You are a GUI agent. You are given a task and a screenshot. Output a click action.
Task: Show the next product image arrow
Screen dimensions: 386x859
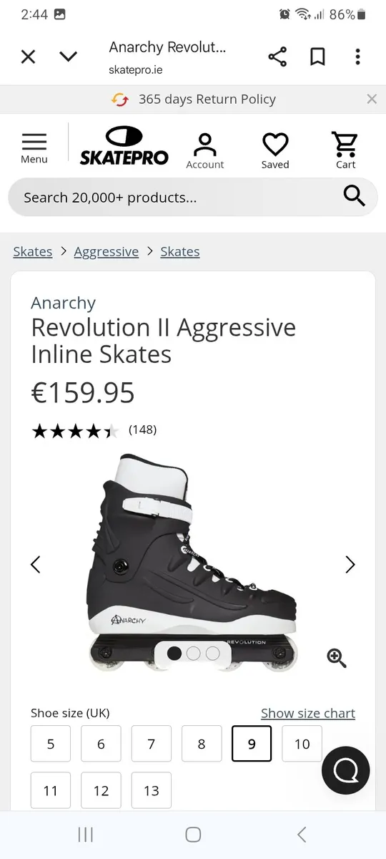350,564
